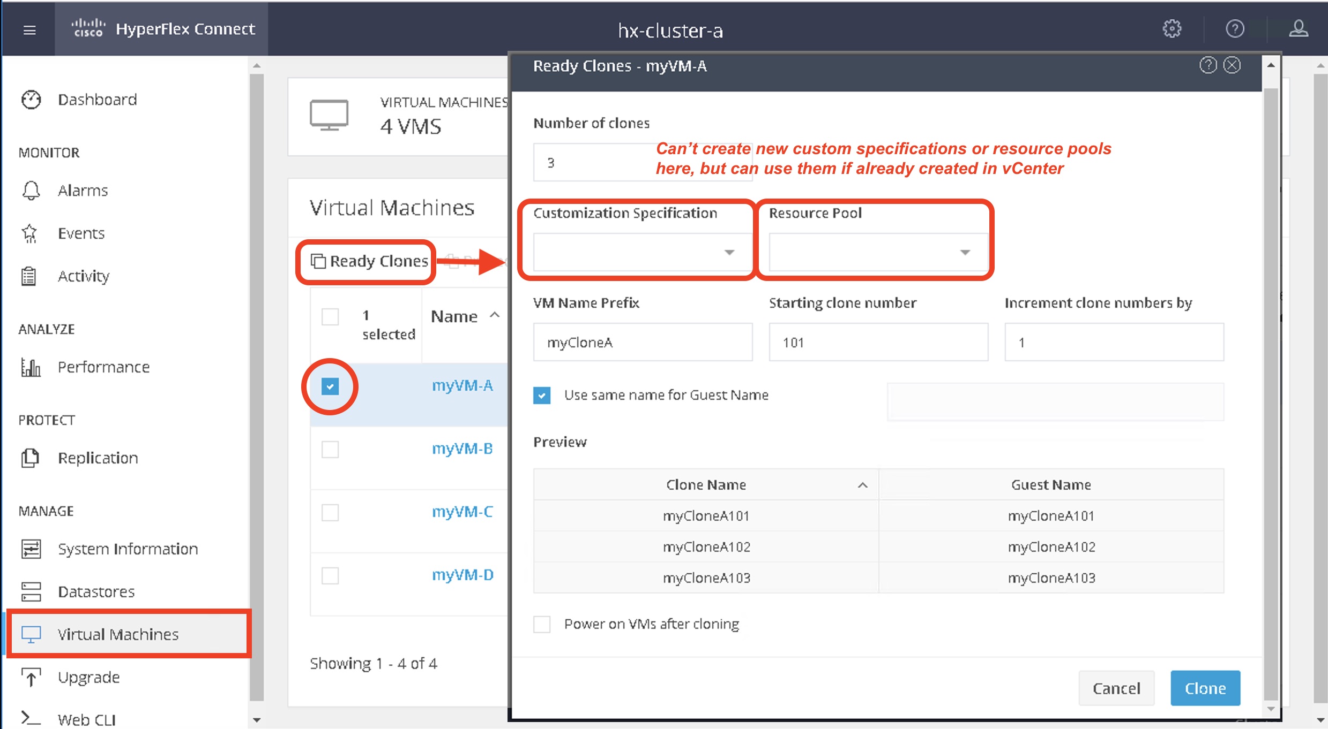Uncheck the myVM-A row checkbox
The height and width of the screenshot is (729, 1328).
pyautogui.click(x=330, y=386)
